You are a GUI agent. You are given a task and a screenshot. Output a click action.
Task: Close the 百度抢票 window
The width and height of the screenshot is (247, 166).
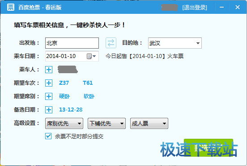tap(238, 7)
